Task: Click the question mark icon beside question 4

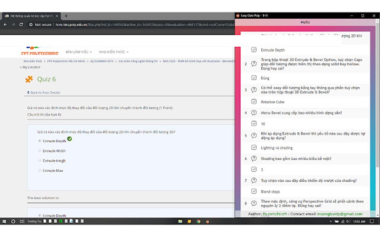Action: pyautogui.click(x=254, y=113)
